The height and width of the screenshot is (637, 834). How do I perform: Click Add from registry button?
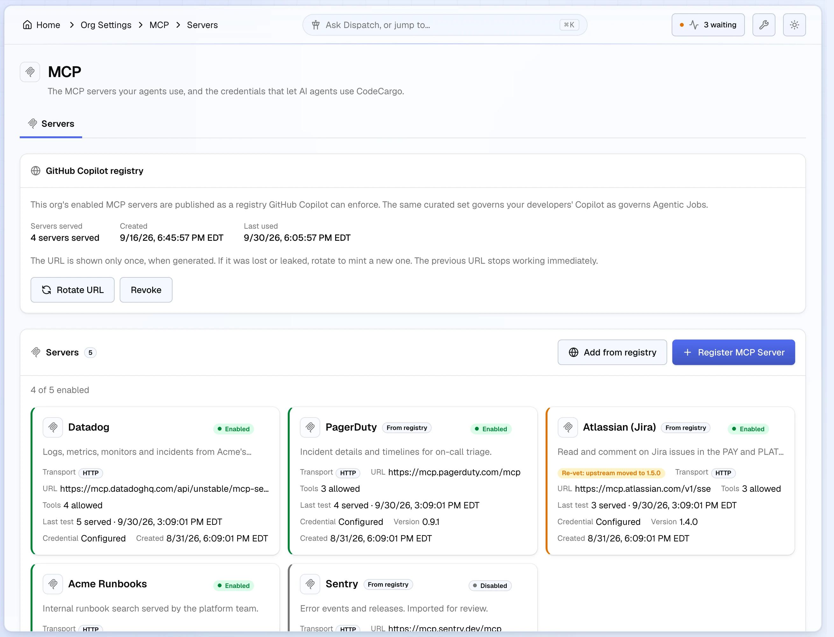[x=612, y=352]
